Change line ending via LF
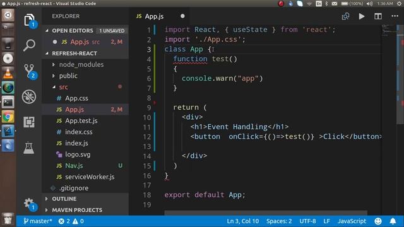Screen dimensions: 404x227 (x=327, y=221)
